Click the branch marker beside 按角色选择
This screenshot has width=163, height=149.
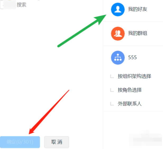coord(112,90)
